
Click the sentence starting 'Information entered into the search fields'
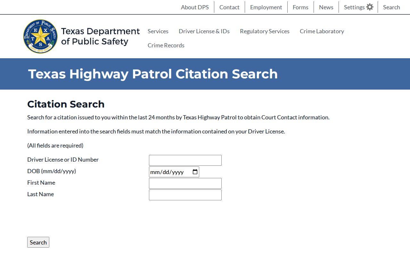[156, 132]
